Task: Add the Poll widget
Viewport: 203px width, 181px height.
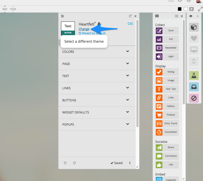Action: 167,39
